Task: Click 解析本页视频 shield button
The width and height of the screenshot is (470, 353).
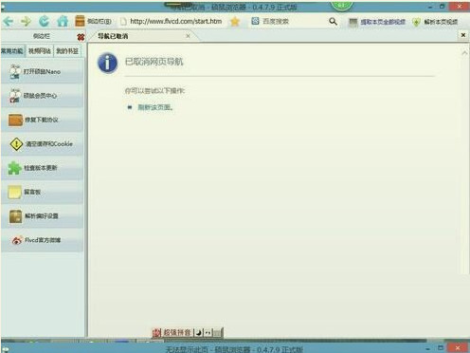Action: 435,22
